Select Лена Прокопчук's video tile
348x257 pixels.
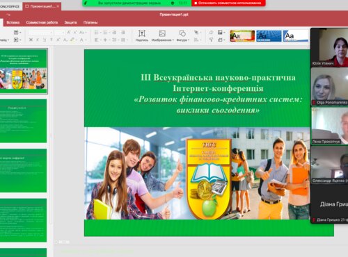coord(329,126)
